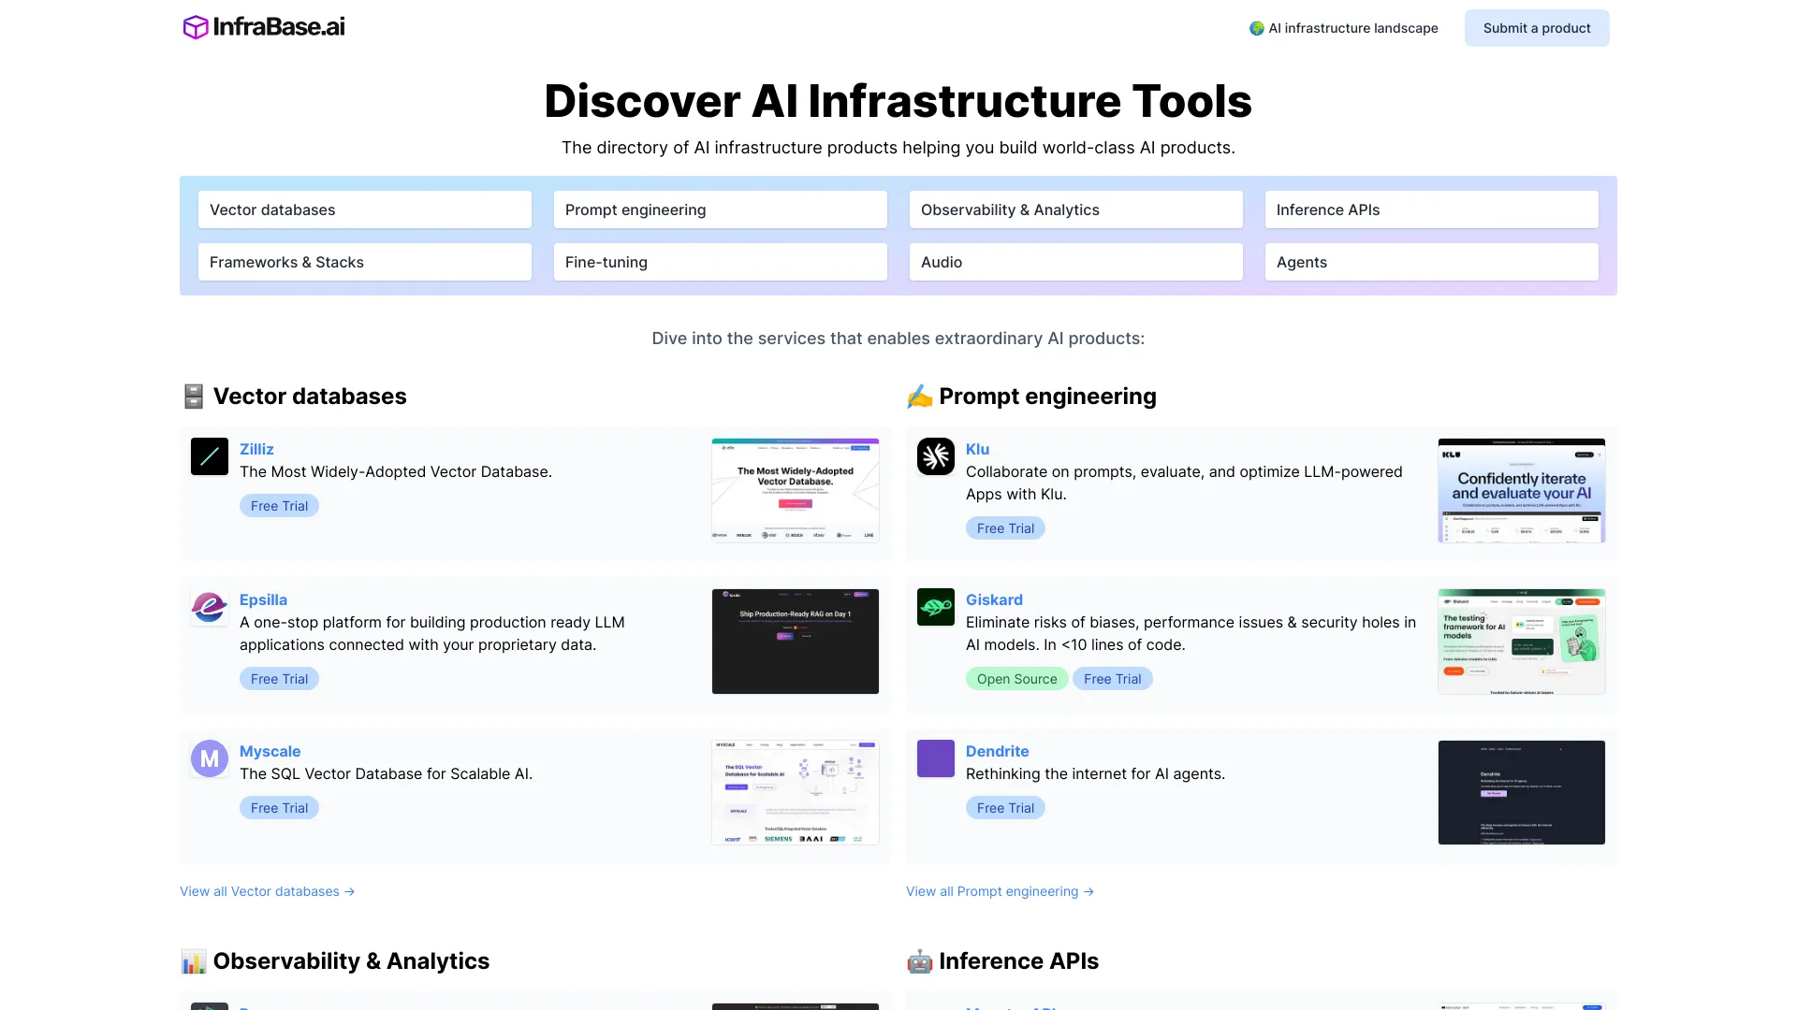Viewport: 1797px width, 1010px height.
Task: Expand Inference APIs category
Action: (1430, 209)
